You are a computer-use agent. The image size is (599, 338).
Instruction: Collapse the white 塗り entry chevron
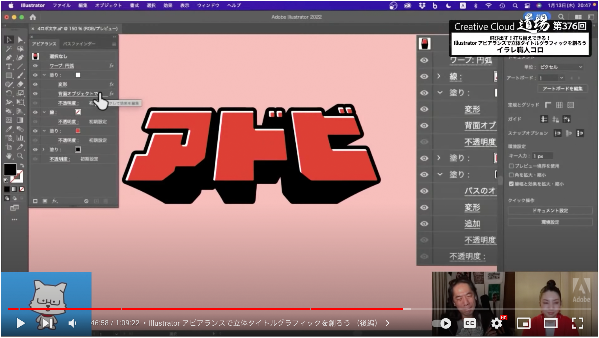pyautogui.click(x=44, y=75)
